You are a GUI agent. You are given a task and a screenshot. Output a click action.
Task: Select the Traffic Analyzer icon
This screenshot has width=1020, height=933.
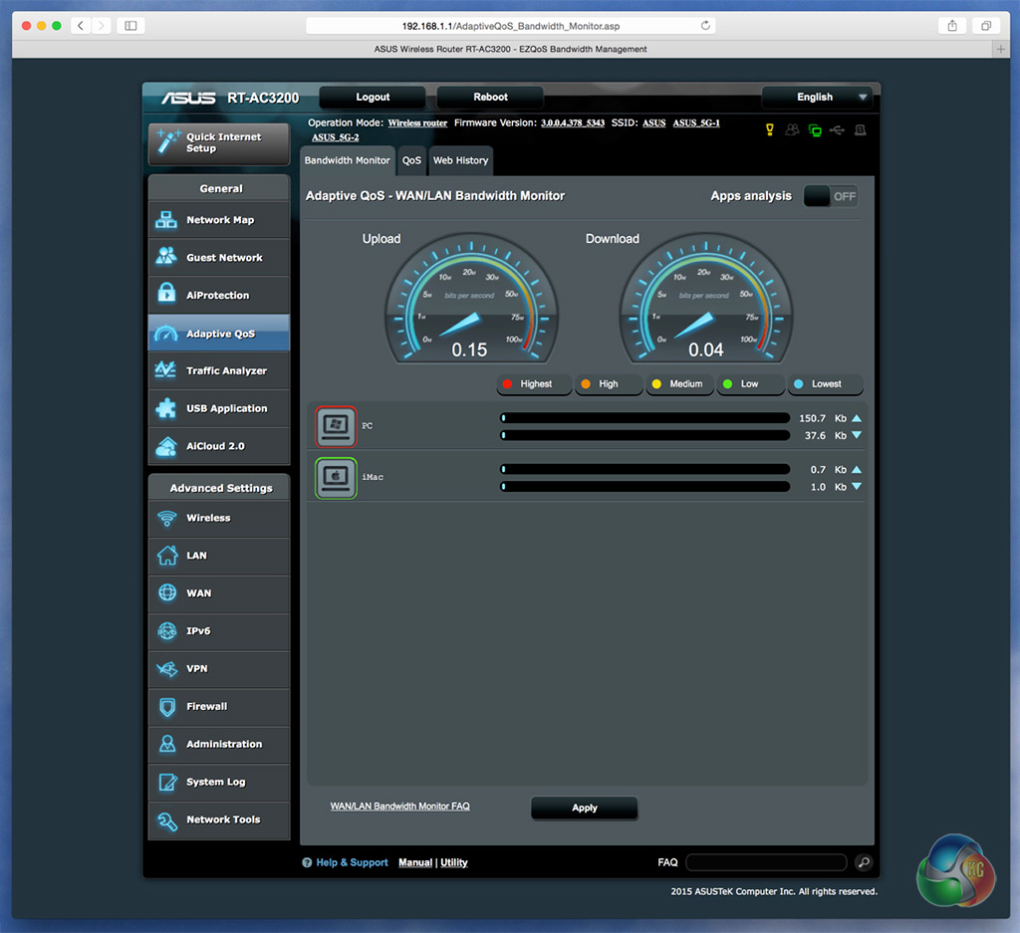click(x=166, y=370)
